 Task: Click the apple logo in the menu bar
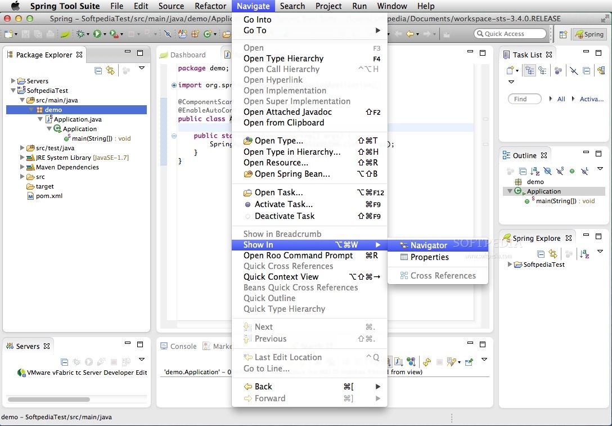click(16, 6)
